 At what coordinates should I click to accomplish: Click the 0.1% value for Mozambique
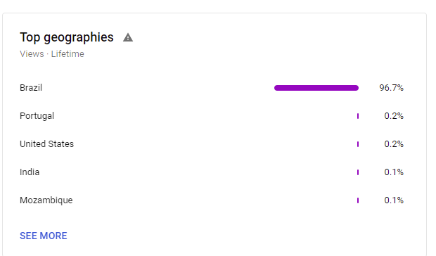click(x=394, y=200)
